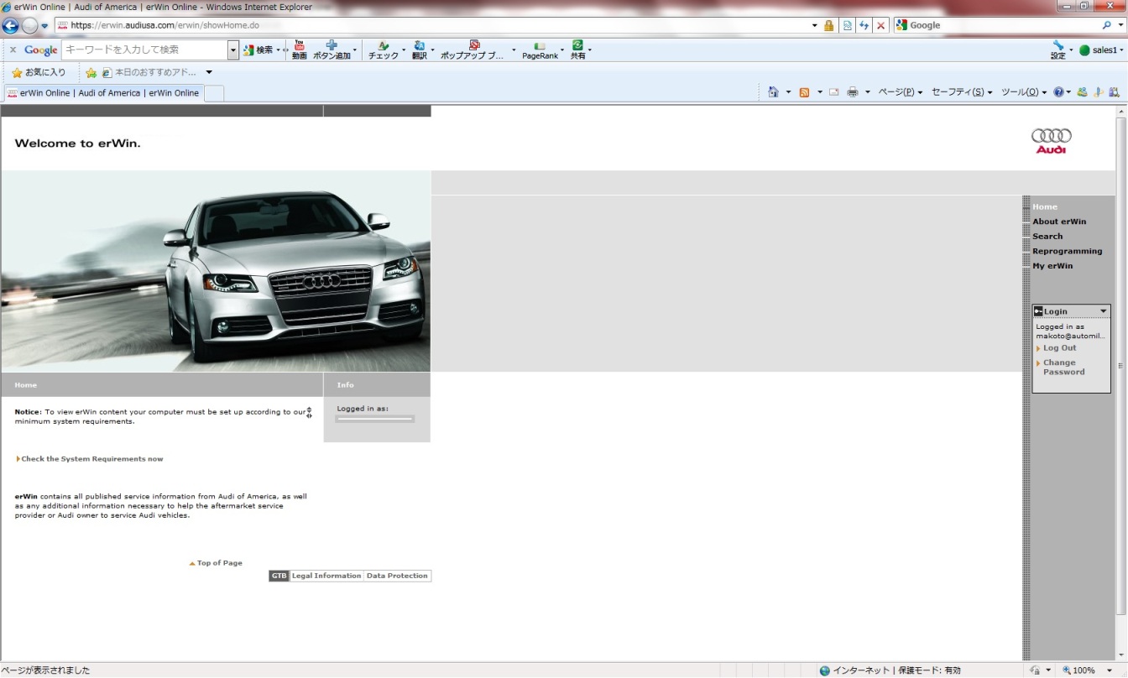Open the recent pages history dropdown

pos(44,26)
